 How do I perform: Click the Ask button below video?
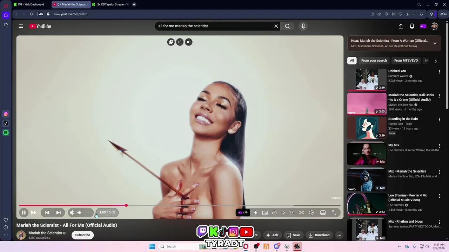click(272, 235)
